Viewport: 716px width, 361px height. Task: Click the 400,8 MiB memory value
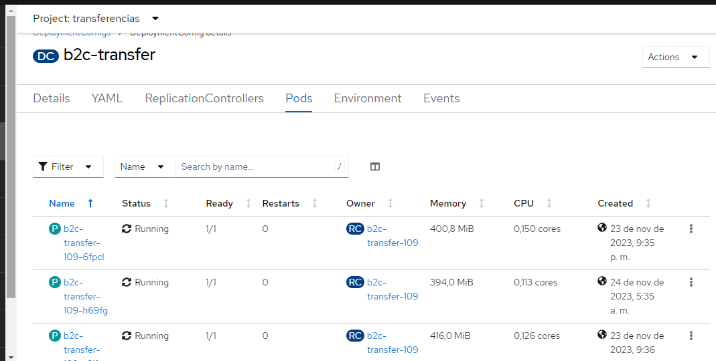[x=452, y=229]
